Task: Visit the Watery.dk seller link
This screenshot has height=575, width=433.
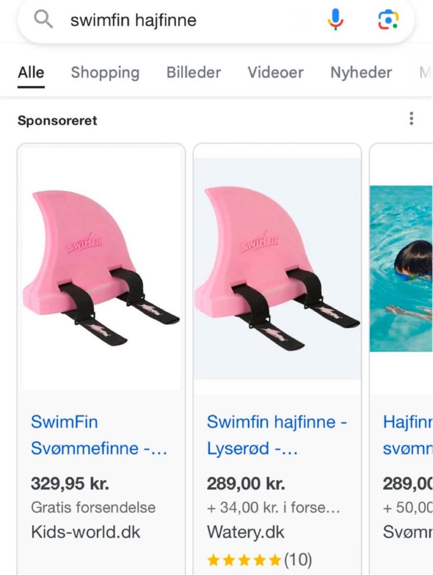Action: [245, 532]
